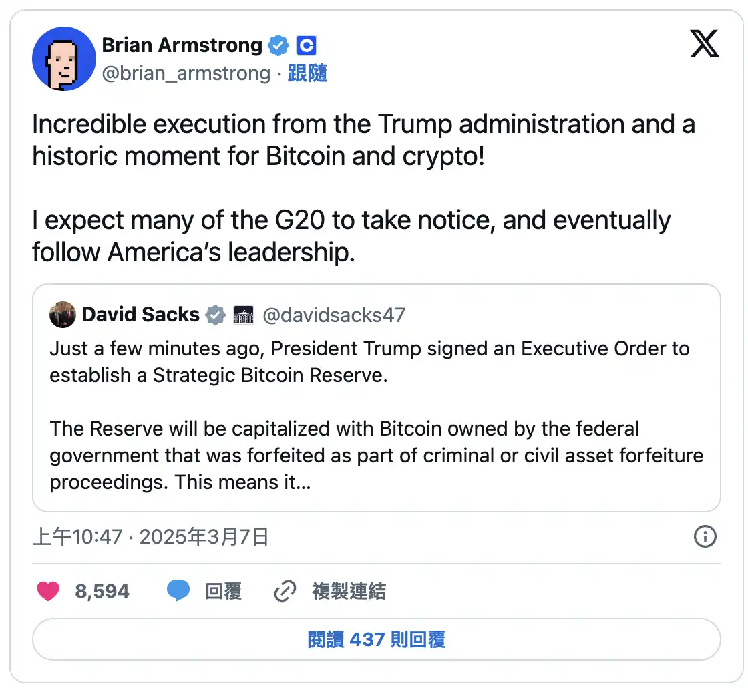Screen dimensions: 748x688
Task: Click the reply speech bubble icon
Action: coord(178,591)
